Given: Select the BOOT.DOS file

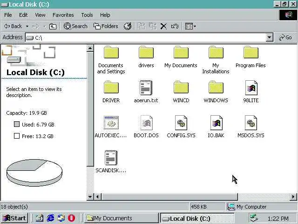Looking at the screenshot, I should click(146, 127).
